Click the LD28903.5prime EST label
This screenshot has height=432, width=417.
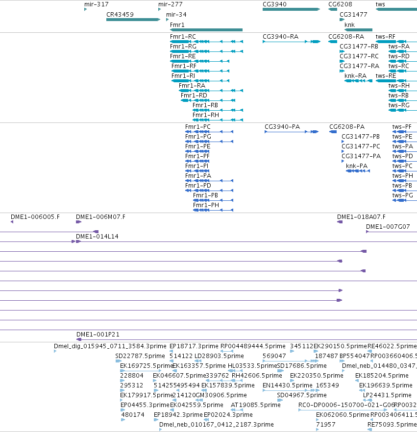point(219,356)
